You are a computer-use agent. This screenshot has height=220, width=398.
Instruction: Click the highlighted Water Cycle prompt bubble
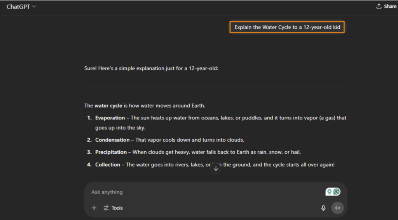click(287, 28)
